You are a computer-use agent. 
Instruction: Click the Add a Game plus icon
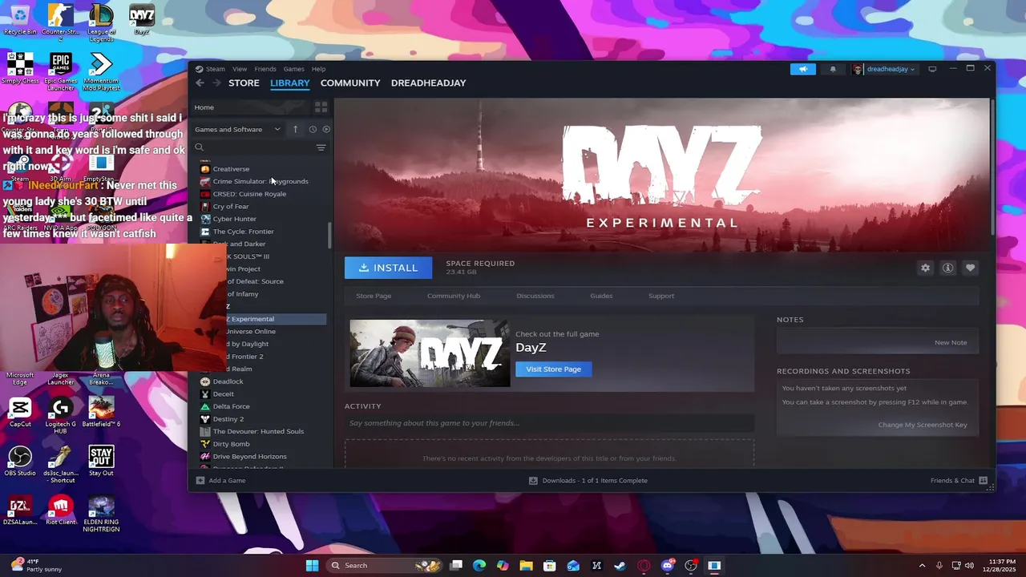(x=200, y=481)
